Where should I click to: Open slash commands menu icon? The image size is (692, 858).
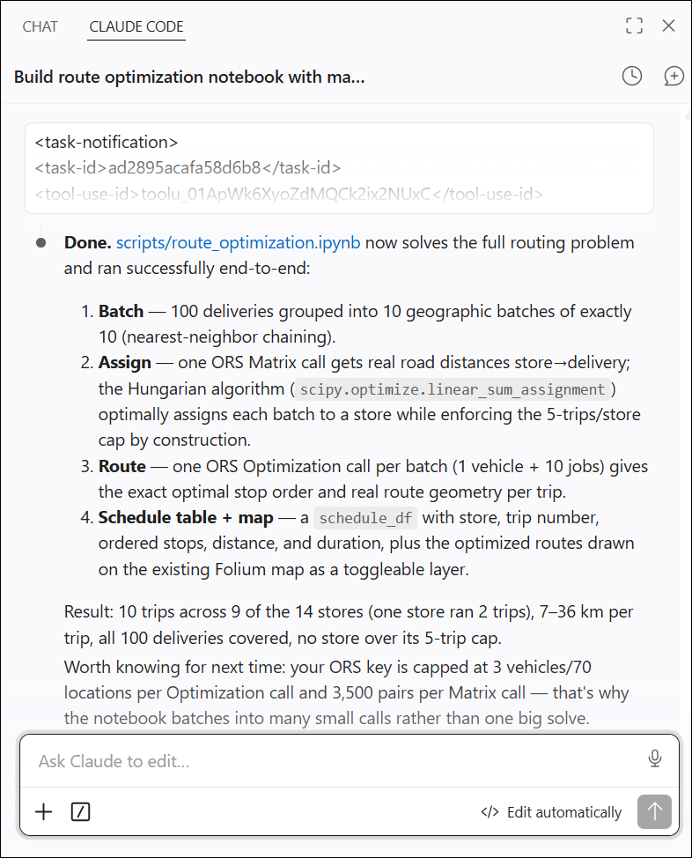point(80,811)
